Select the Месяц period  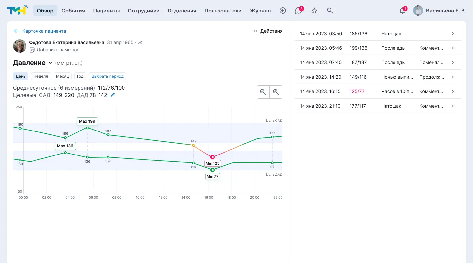point(62,76)
